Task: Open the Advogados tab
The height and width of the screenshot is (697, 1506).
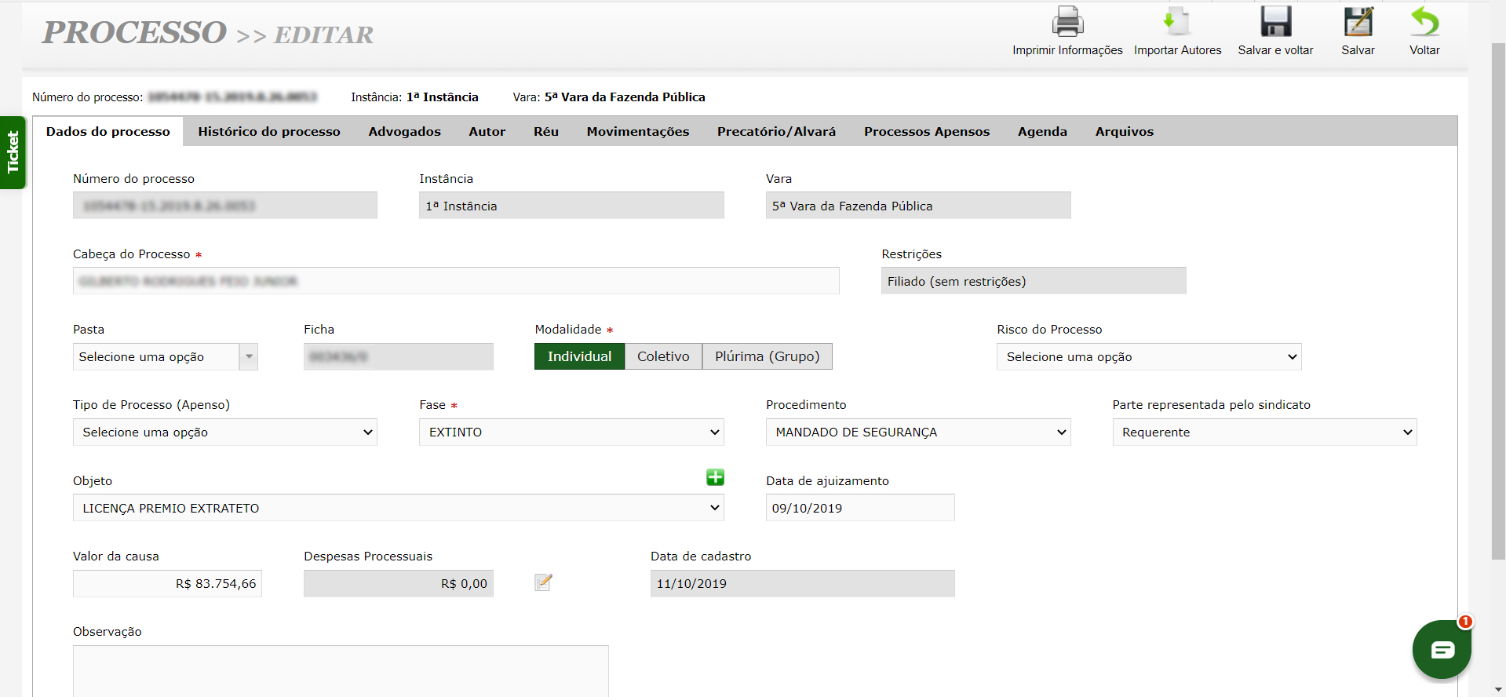Action: click(x=404, y=132)
